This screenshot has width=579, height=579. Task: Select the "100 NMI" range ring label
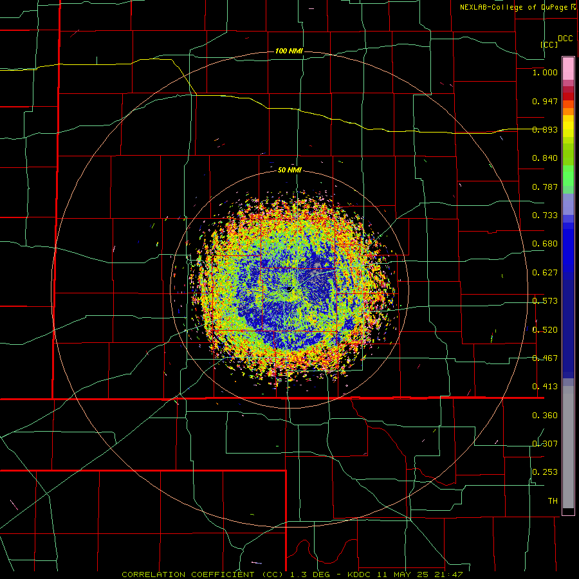tap(289, 51)
